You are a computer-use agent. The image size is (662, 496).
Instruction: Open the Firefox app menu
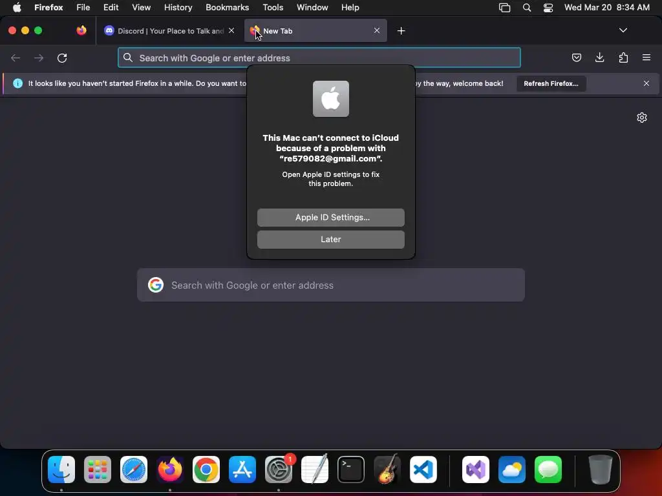pos(48,7)
